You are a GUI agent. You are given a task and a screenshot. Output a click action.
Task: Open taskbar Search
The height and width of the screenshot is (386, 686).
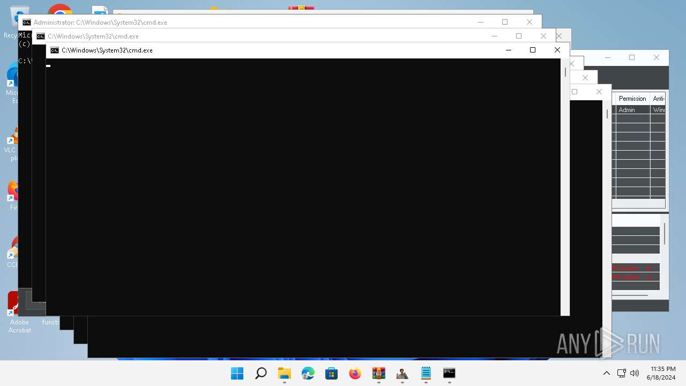261,373
